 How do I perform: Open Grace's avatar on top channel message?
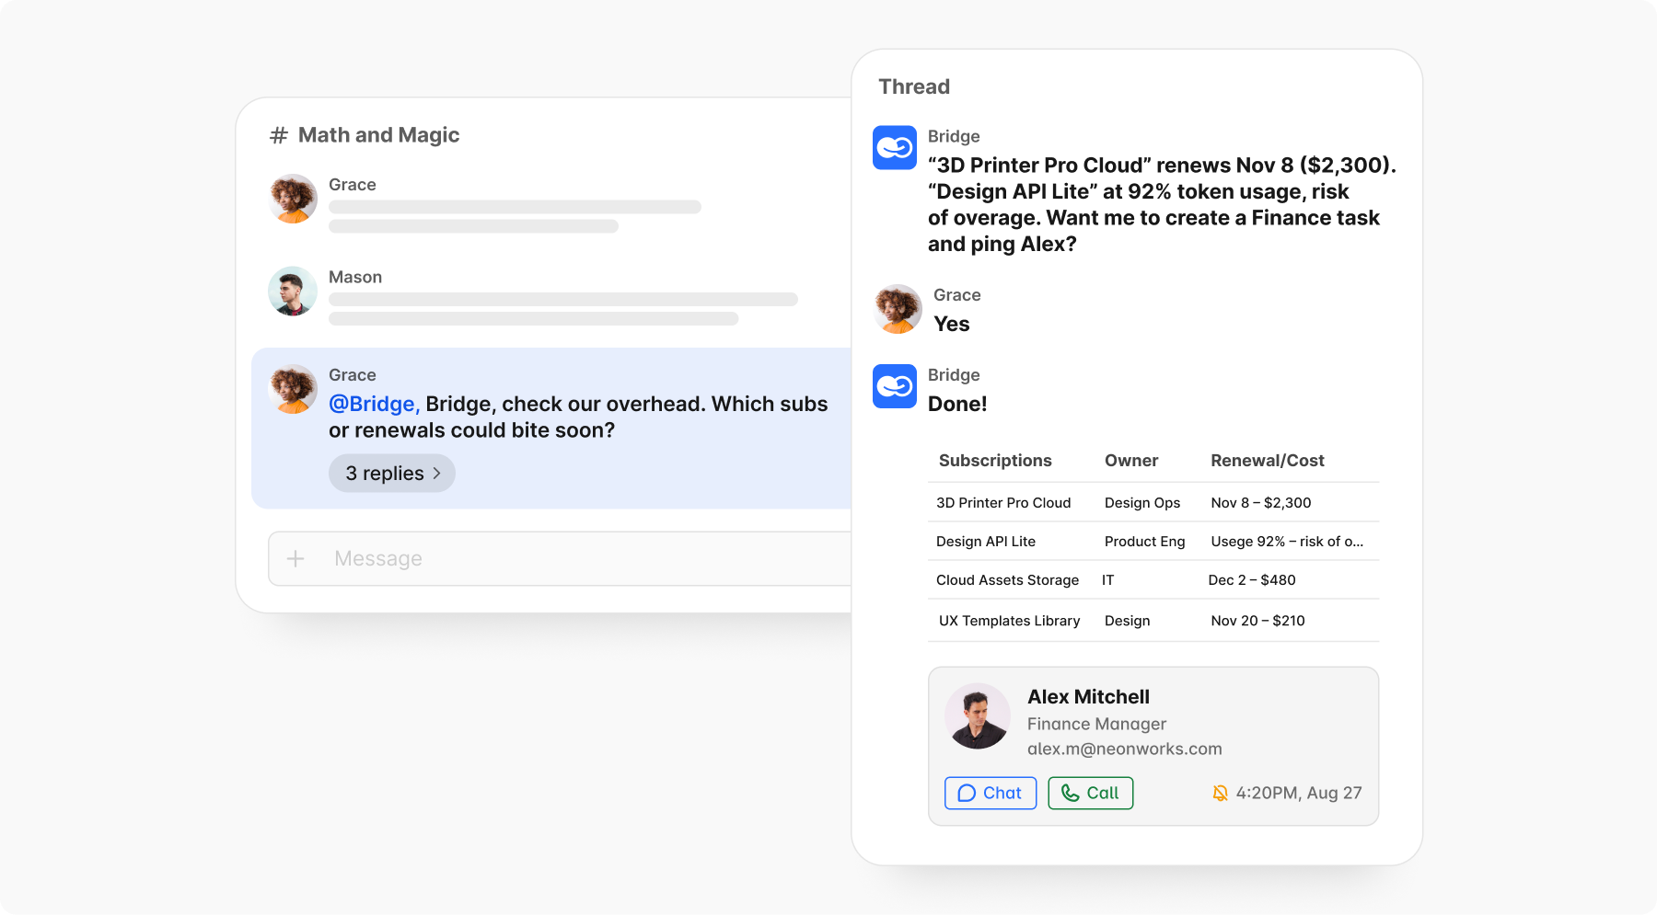(293, 199)
